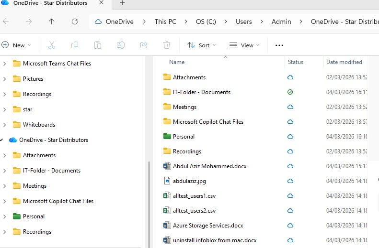Click OS (C:) in the address bar
The image size is (379, 248).
click(206, 22)
